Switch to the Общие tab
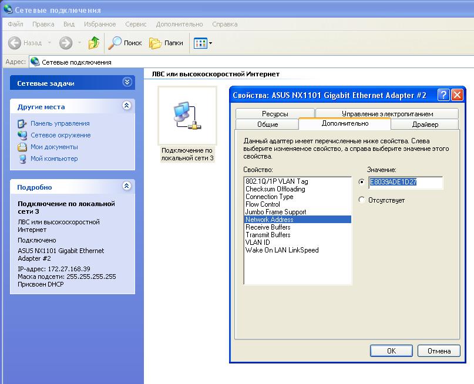The width and height of the screenshot is (474, 384). pyautogui.click(x=267, y=124)
